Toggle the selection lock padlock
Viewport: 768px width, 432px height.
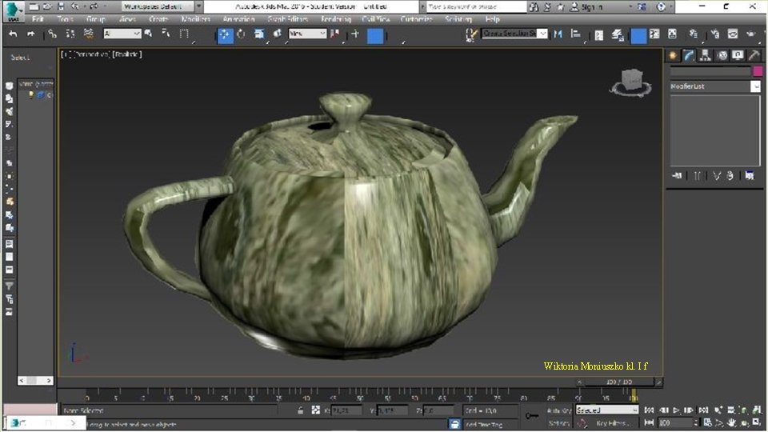300,410
